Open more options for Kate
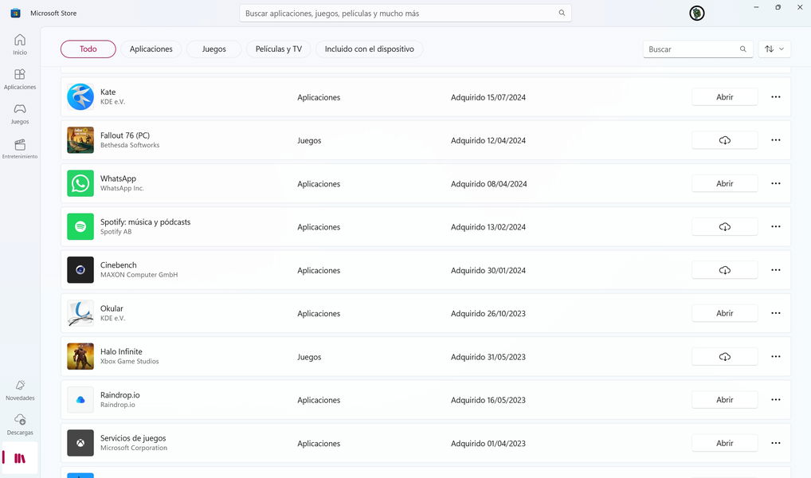The image size is (811, 478). tap(776, 96)
